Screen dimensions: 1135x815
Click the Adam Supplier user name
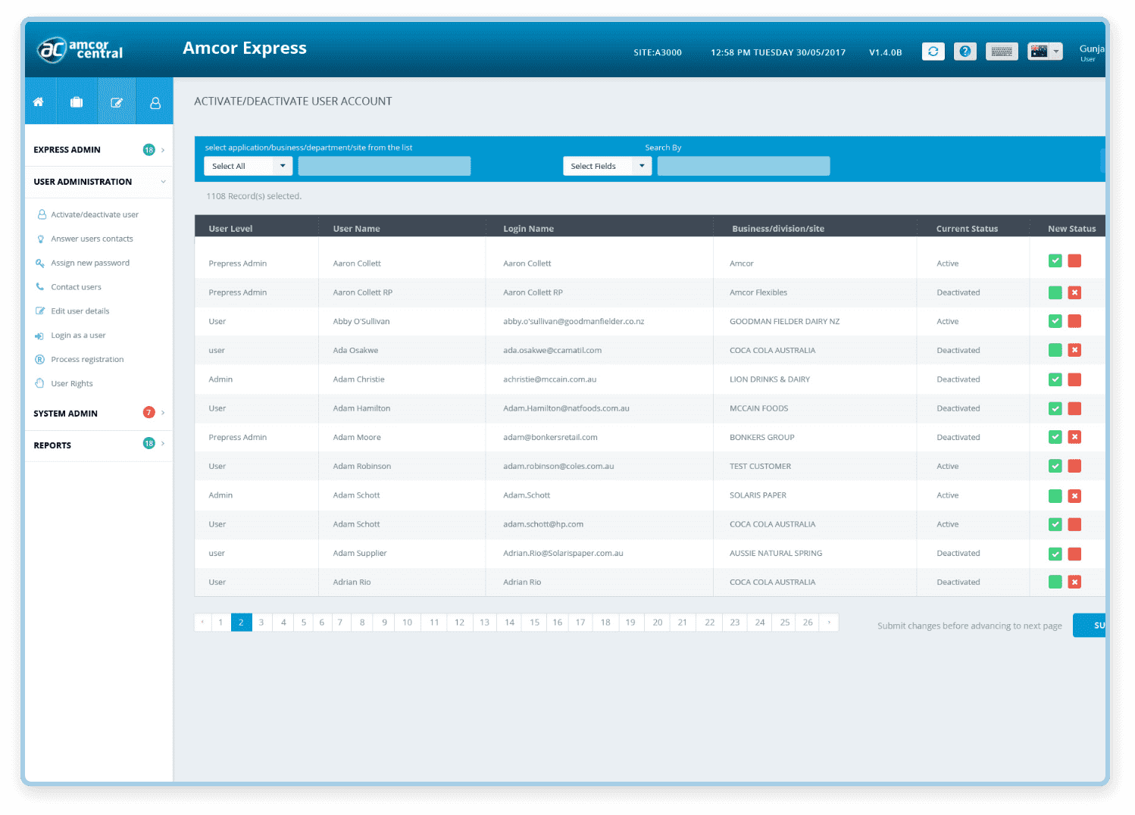[x=360, y=553]
